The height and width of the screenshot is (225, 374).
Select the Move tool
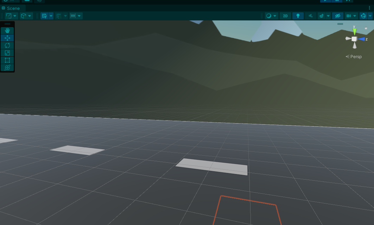click(x=7, y=38)
